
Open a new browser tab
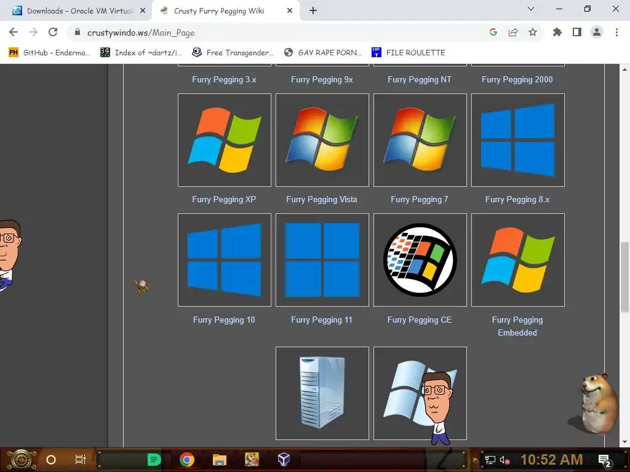[313, 11]
